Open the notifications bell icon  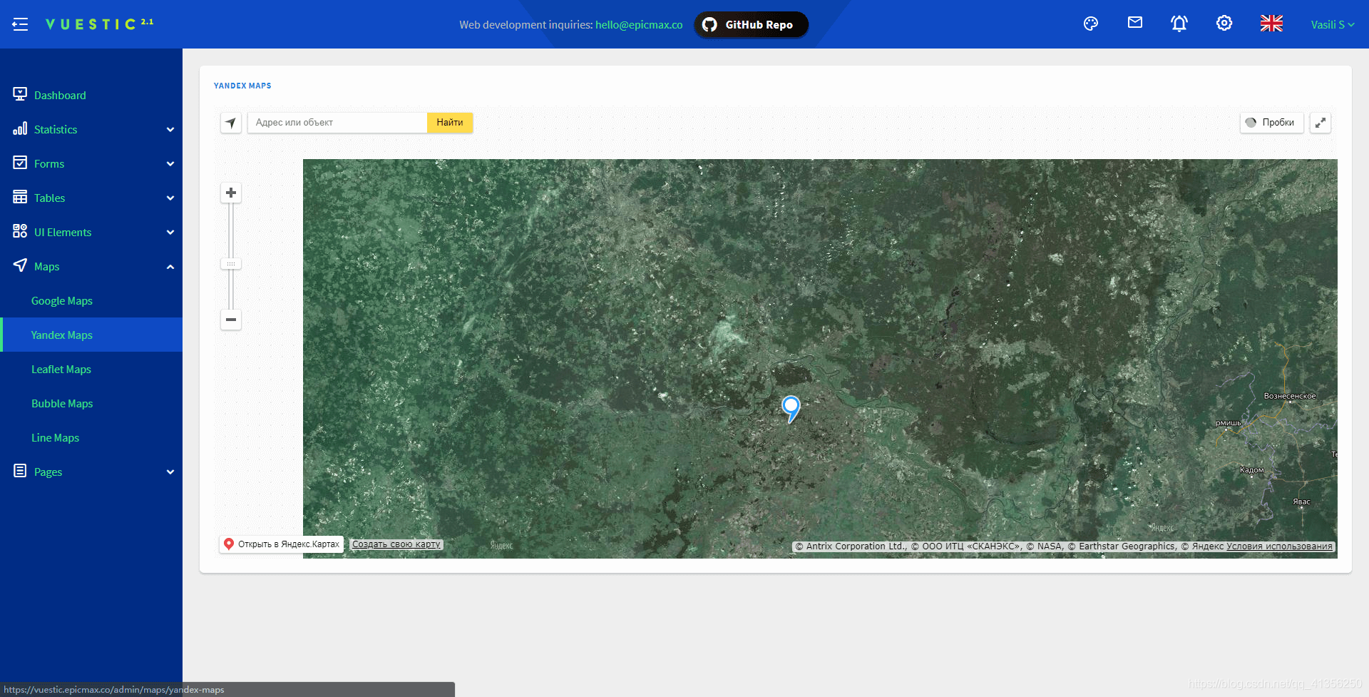point(1179,24)
